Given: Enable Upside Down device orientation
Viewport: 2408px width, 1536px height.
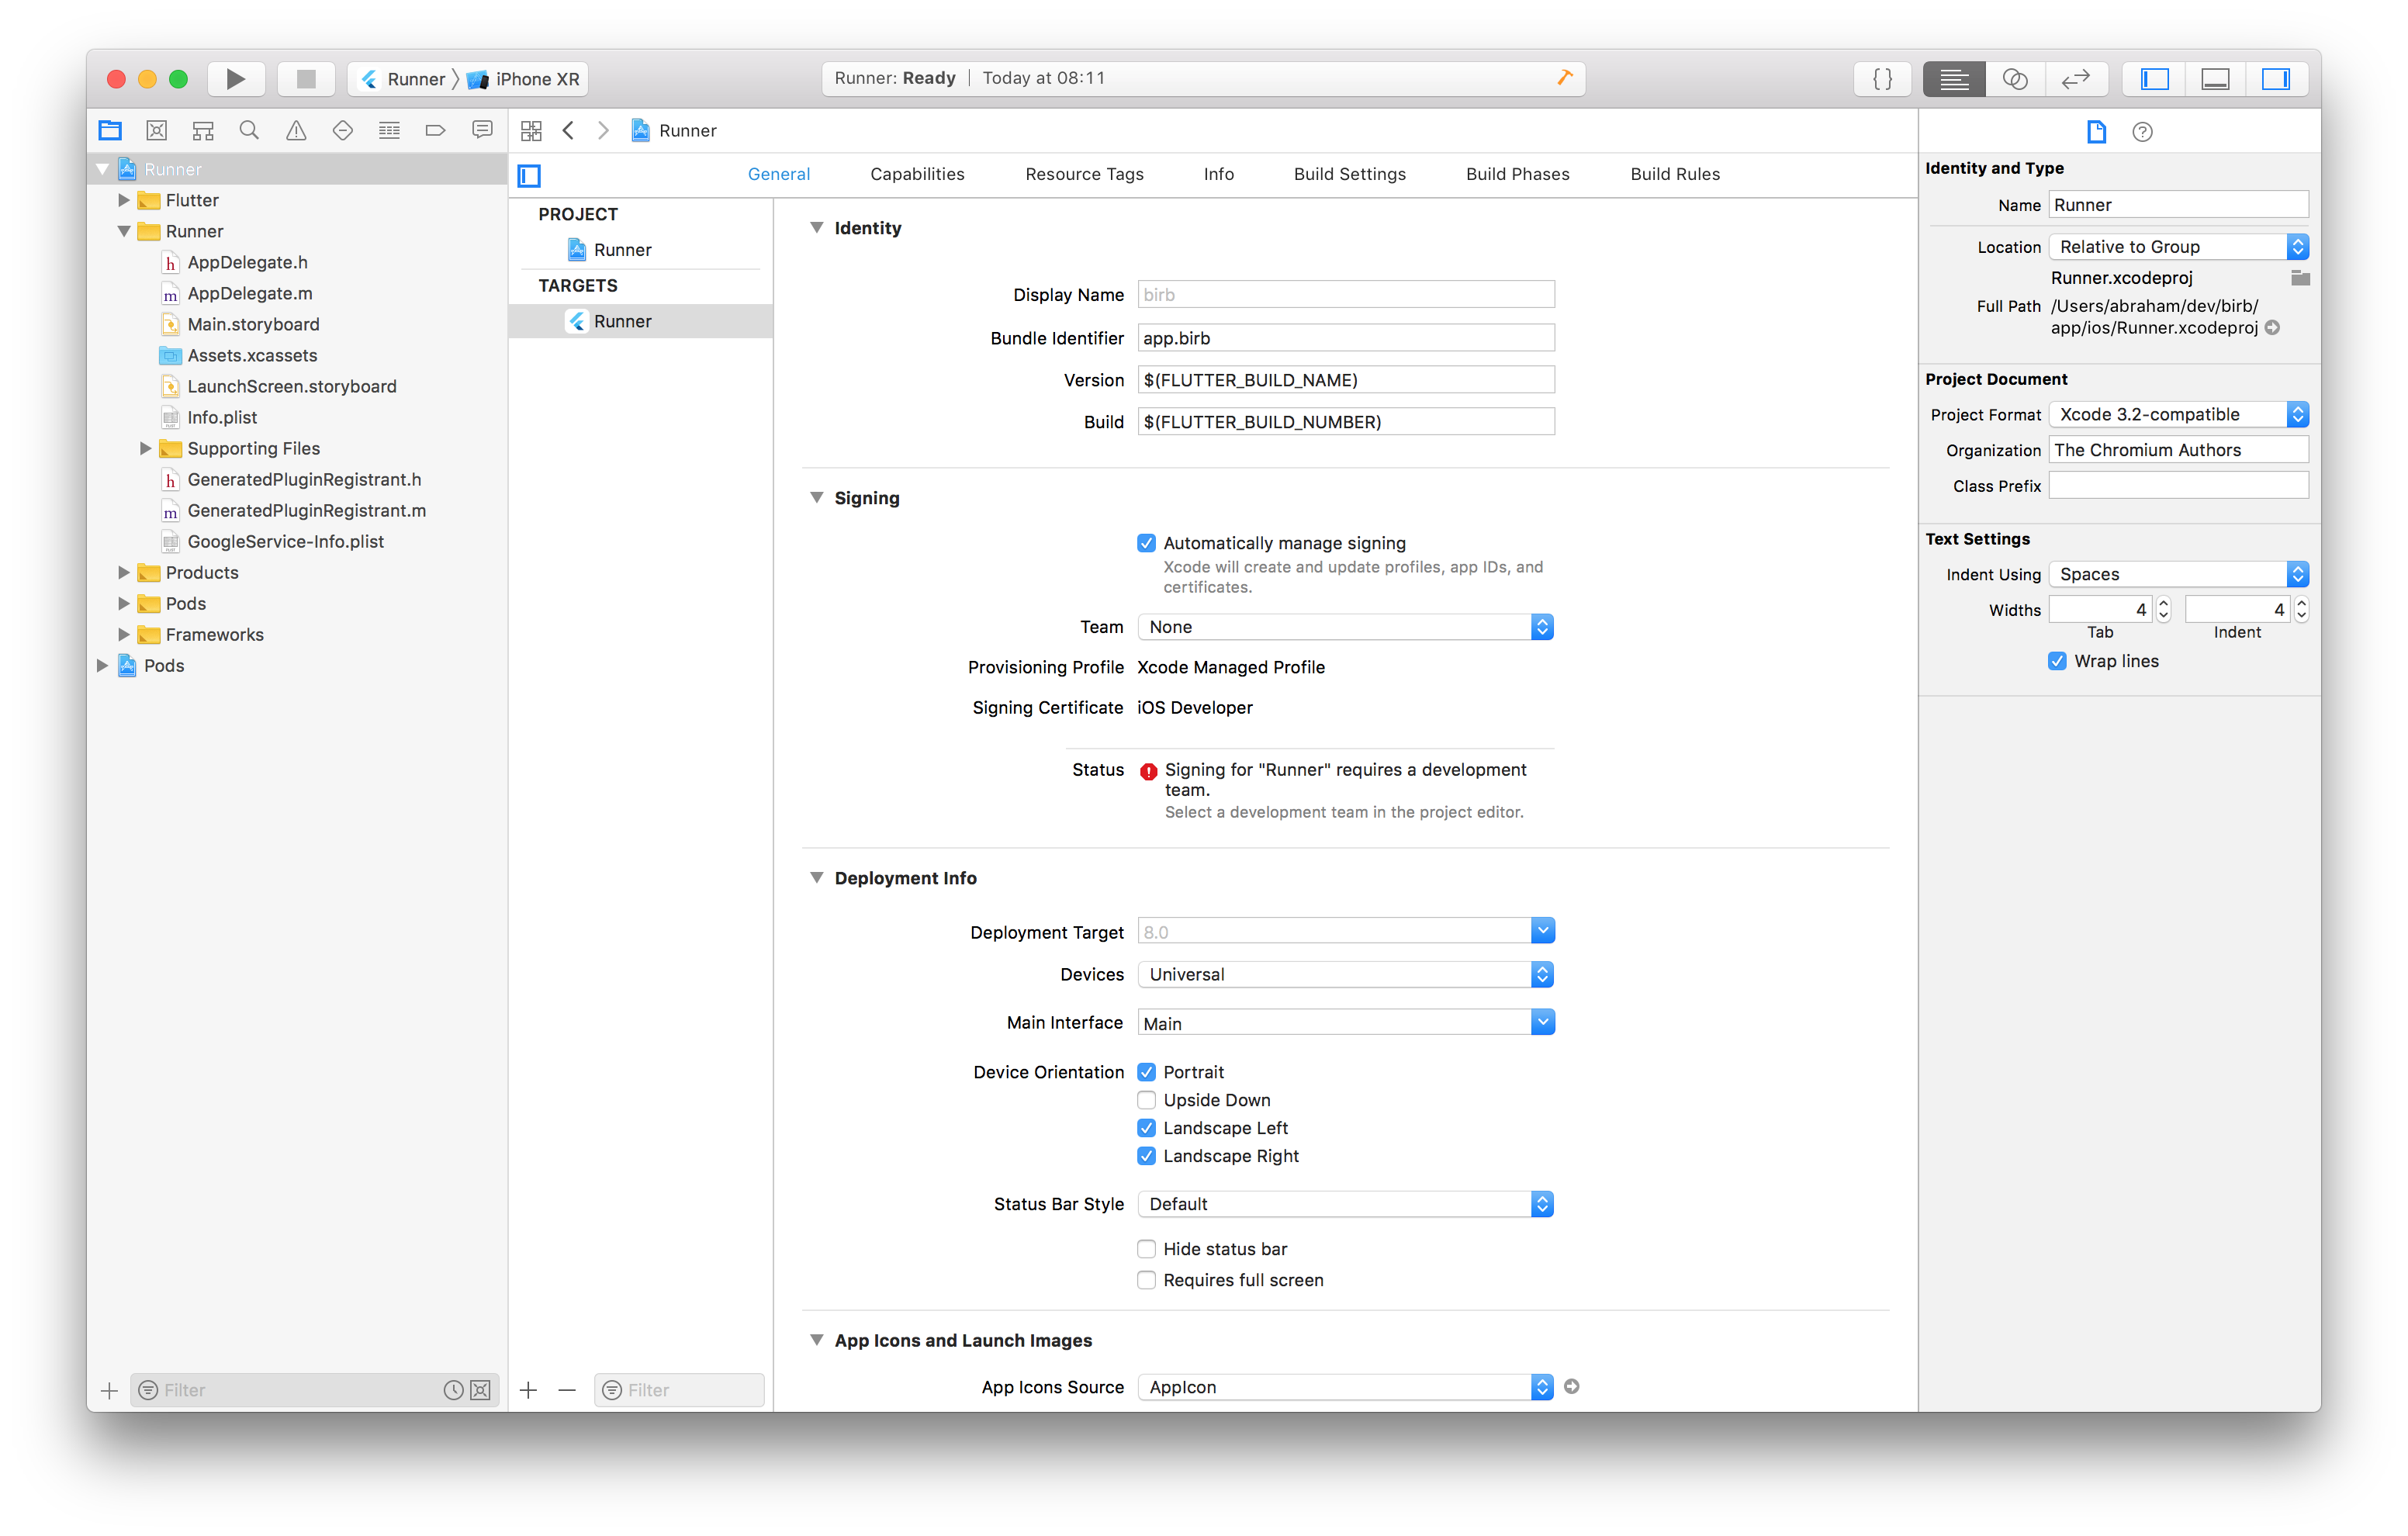Looking at the screenshot, I should [x=1146, y=1100].
